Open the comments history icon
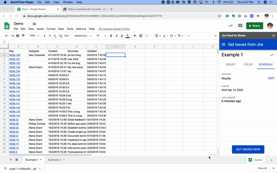The width and height of the screenshot is (277, 173). pyautogui.click(x=240, y=26)
